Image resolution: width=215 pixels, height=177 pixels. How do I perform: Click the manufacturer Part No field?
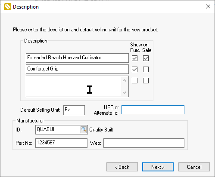(61, 143)
